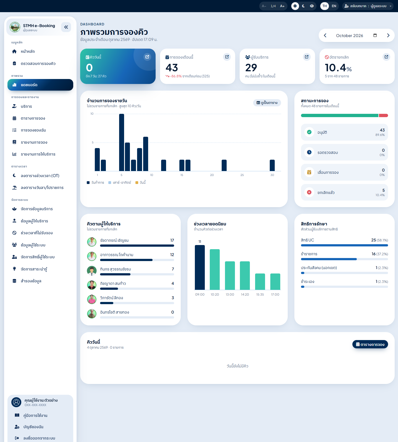This screenshot has width=398, height=442.
Task: Click the user avatar icon in sidebar footer
Action: 16,402
